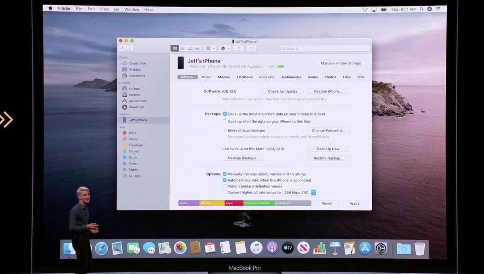484x274 pixels.
Task: Open Recents in the sidebar
Action: (x=134, y=95)
